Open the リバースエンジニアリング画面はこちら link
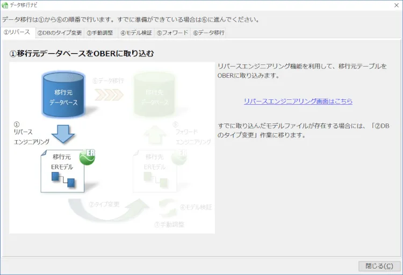Screen dimensions: 403x275 click(298, 101)
